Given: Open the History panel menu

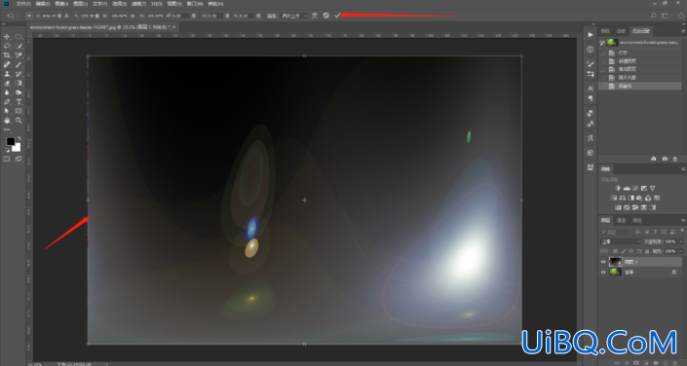Looking at the screenshot, I should click(x=683, y=31).
